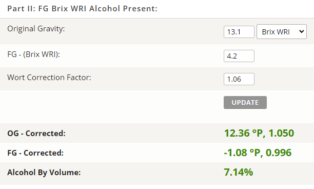Click the Alcohol By Volume label
The image size is (314, 189).
coord(44,173)
